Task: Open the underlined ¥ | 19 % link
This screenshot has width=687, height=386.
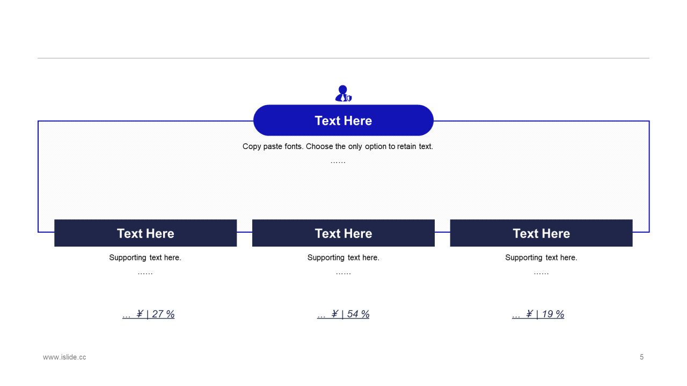Action: 538,314
